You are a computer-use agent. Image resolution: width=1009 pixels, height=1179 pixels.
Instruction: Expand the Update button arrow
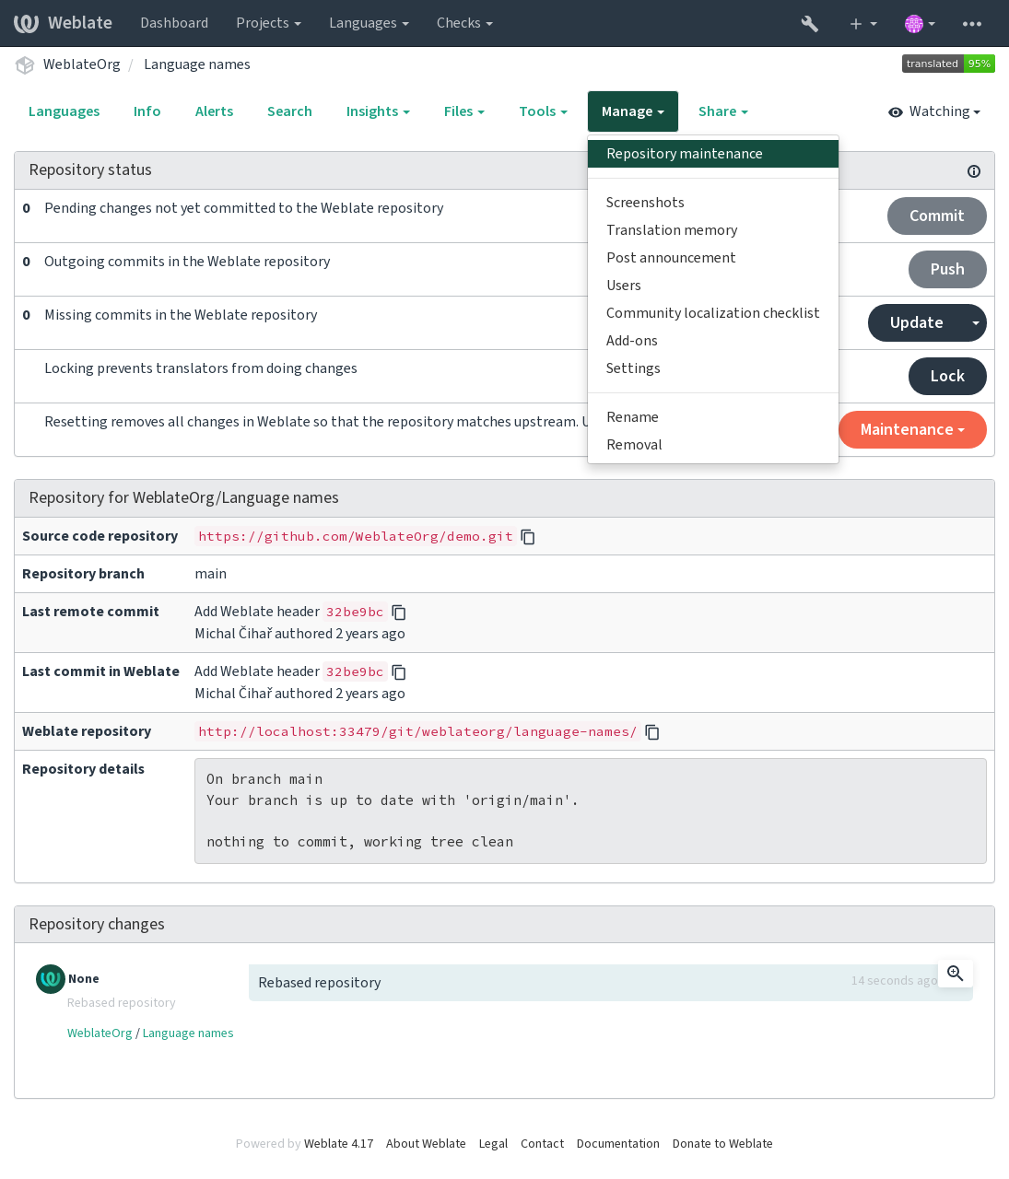[976, 323]
